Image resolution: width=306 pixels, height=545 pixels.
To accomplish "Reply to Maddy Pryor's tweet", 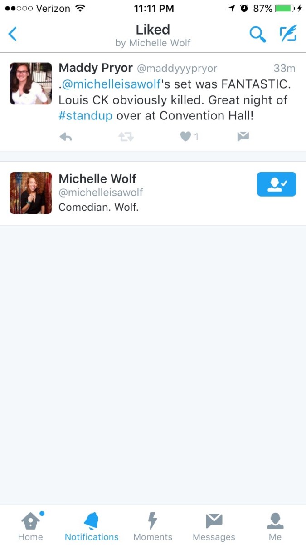I will (x=66, y=137).
